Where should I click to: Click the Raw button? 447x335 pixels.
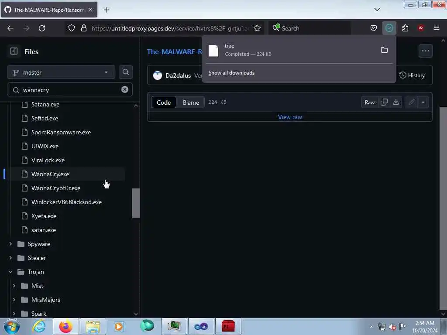point(369,102)
